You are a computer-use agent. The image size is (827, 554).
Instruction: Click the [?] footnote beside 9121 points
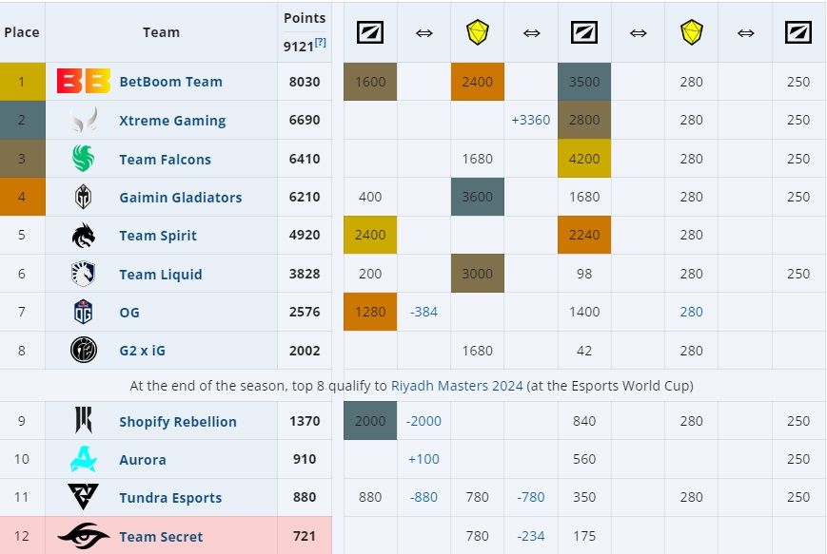pyautogui.click(x=321, y=43)
